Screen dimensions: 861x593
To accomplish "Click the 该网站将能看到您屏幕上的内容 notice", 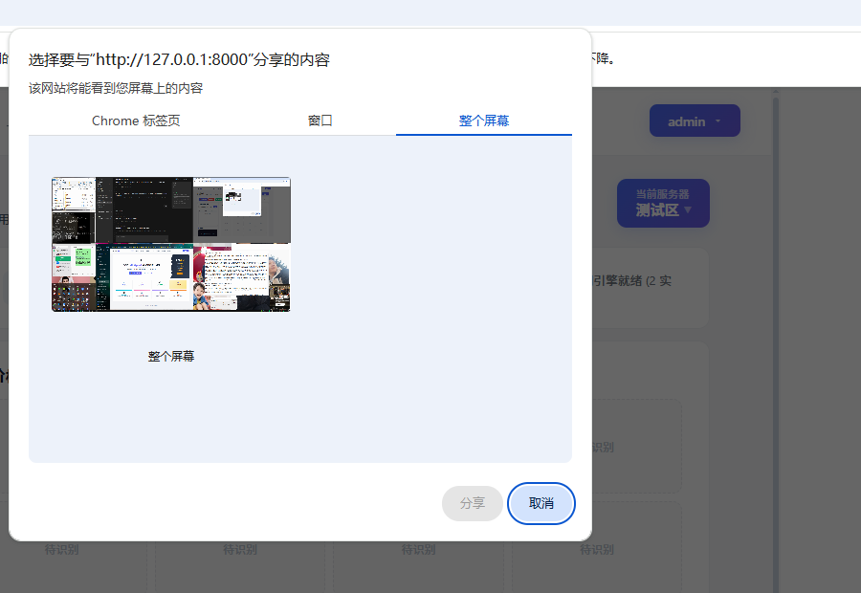I will (x=116, y=88).
